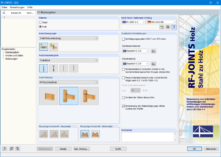Click the new national annex icon
The image size is (221, 157).
coord(162,27)
